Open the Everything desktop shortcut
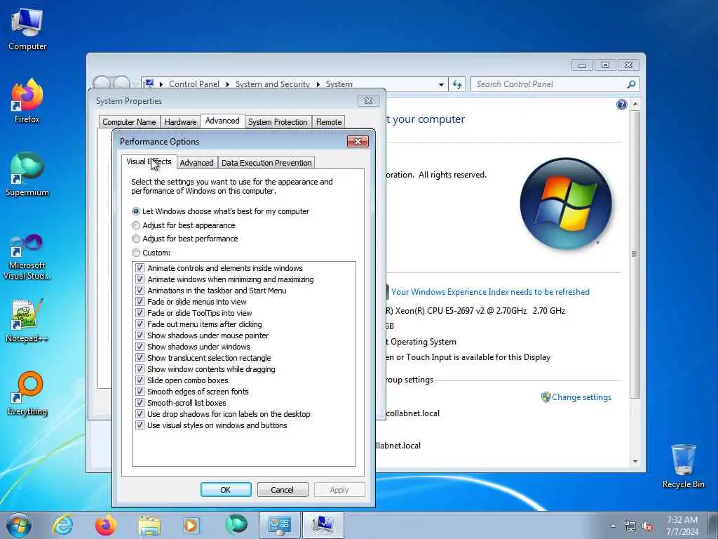The image size is (718, 539). (27, 393)
